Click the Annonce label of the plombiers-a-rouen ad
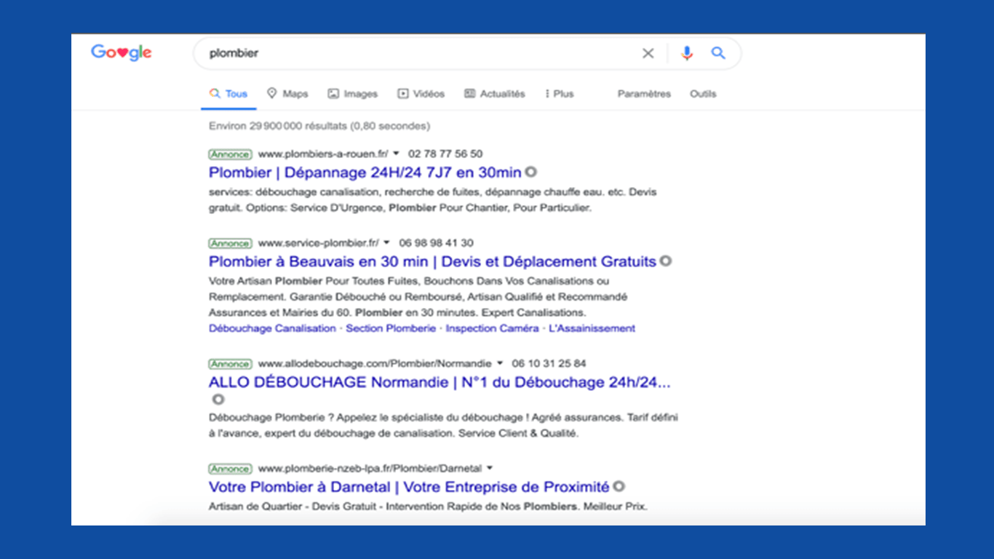The width and height of the screenshot is (994, 559). 230,154
